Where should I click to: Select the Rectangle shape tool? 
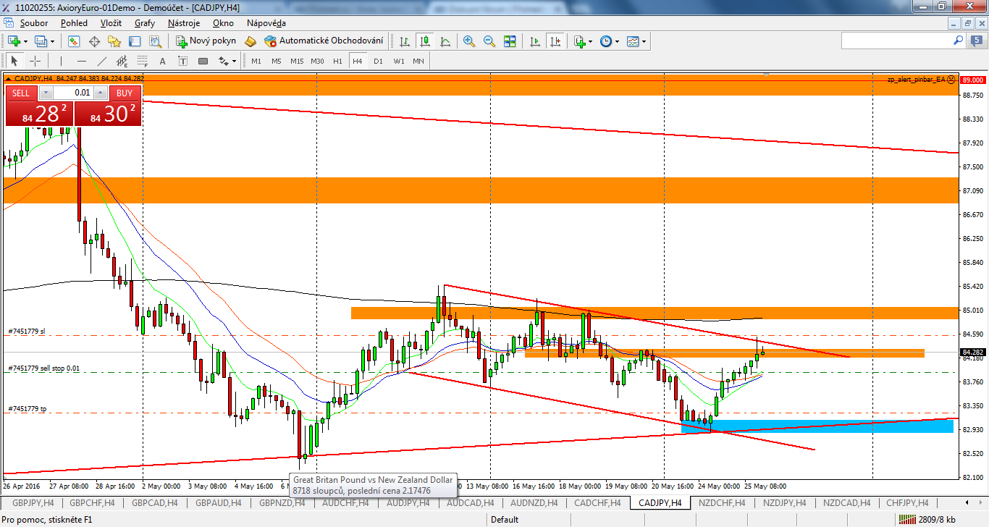(x=203, y=61)
